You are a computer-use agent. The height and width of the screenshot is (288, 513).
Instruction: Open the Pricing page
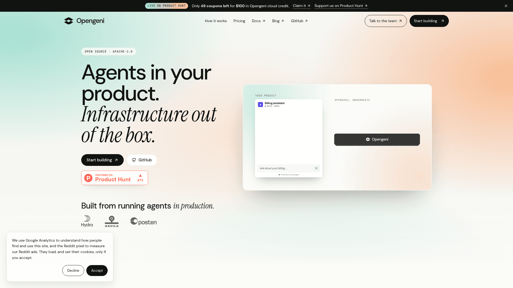239,21
